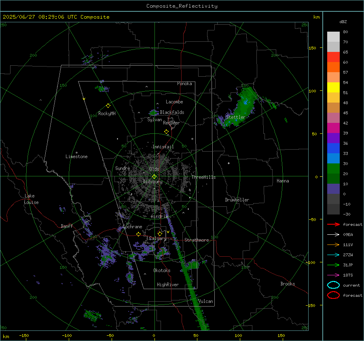
Task: Click the ThreeHills city label
Action: pos(203,177)
